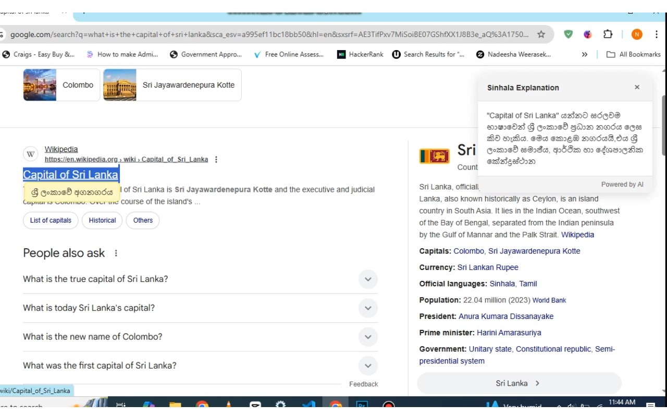667x417 pixels.
Task: Click the address bar URL
Action: tap(269, 34)
